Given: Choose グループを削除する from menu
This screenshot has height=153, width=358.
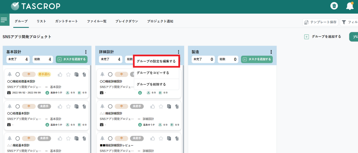Looking at the screenshot, I should coord(157,84).
